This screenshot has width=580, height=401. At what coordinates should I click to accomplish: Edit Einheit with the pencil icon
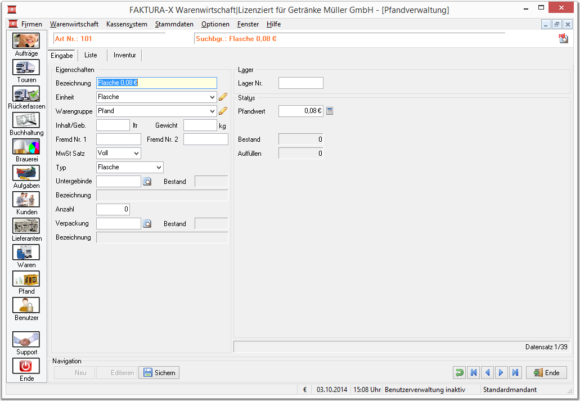click(x=223, y=97)
